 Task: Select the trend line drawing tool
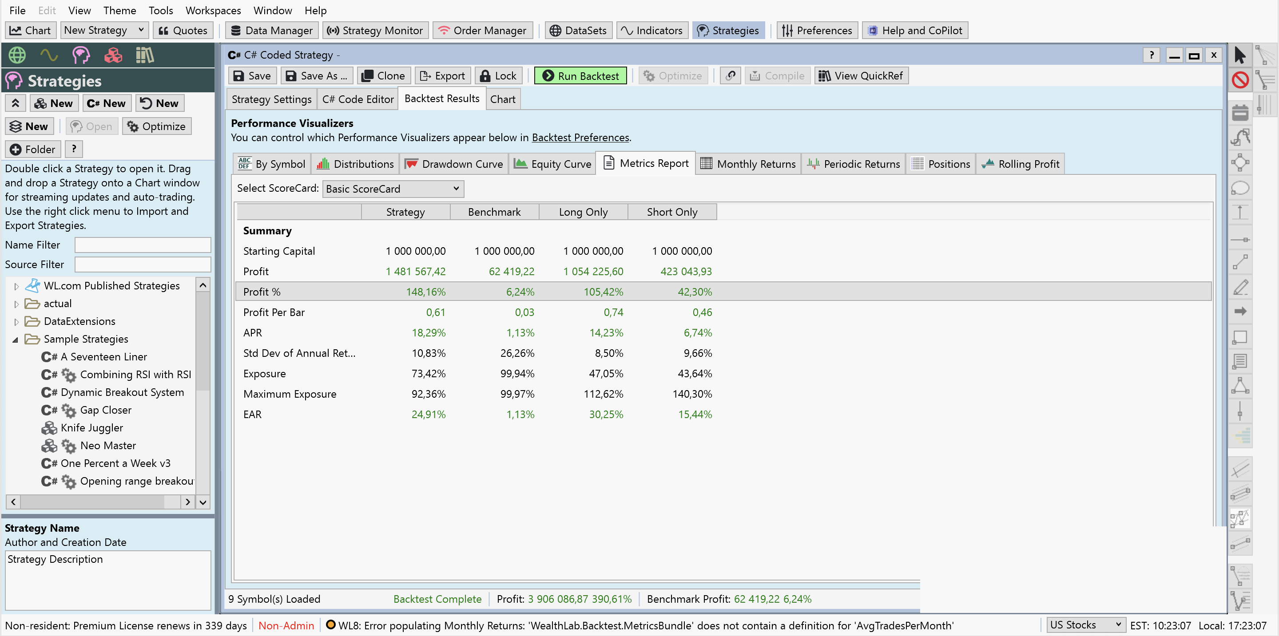click(x=1240, y=262)
